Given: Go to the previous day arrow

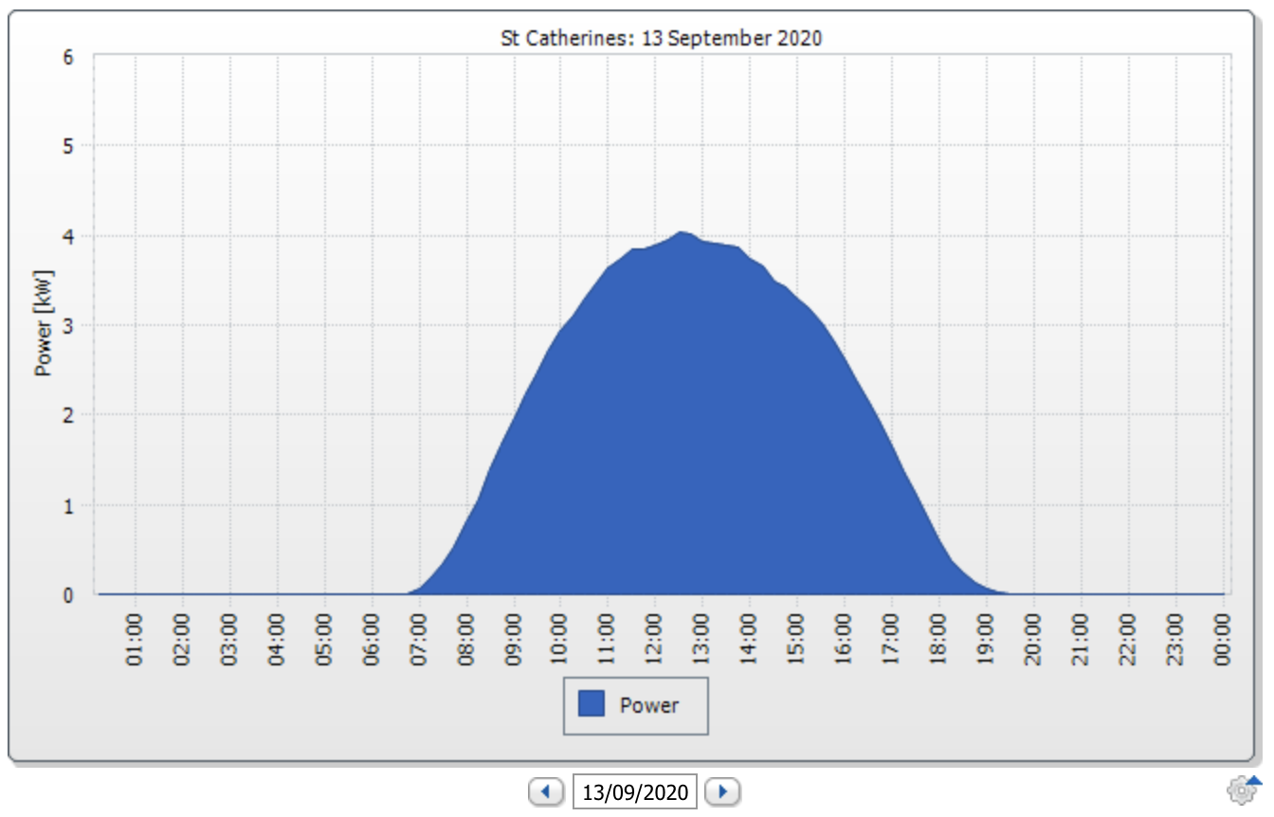Looking at the screenshot, I should [545, 790].
